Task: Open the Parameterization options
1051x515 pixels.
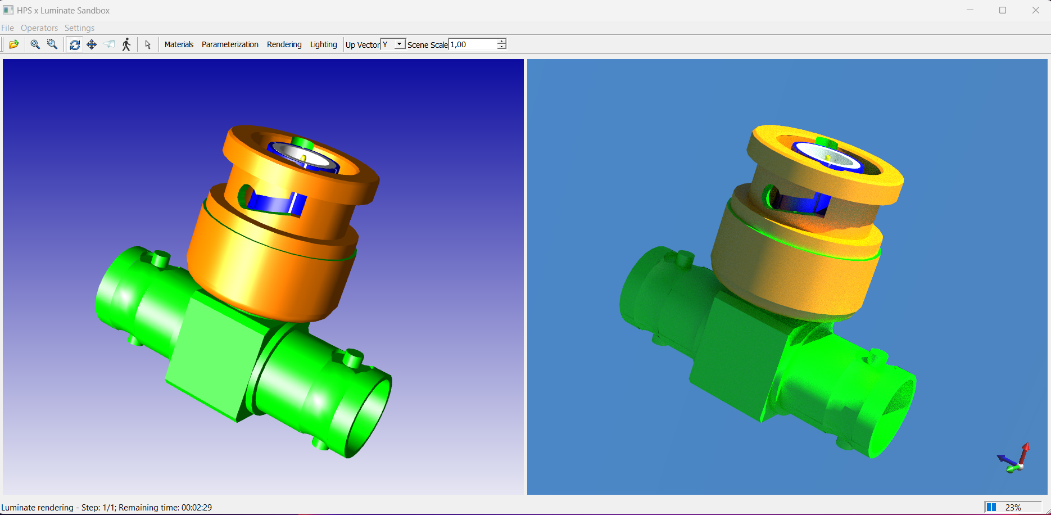Action: [230, 44]
